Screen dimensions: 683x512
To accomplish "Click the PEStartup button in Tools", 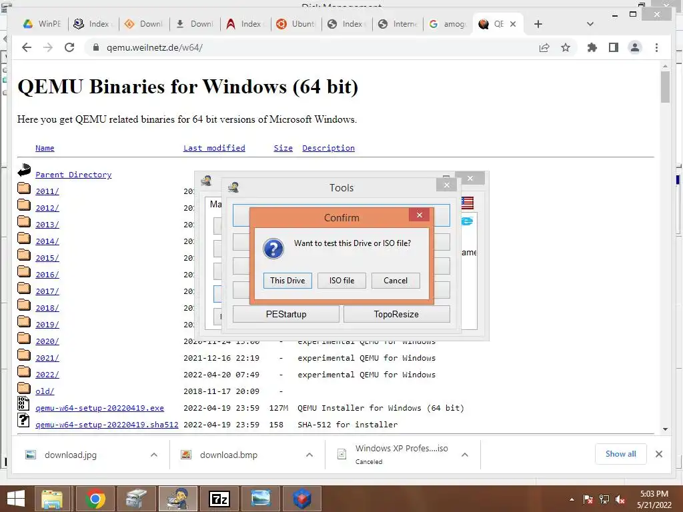I will (x=286, y=315).
